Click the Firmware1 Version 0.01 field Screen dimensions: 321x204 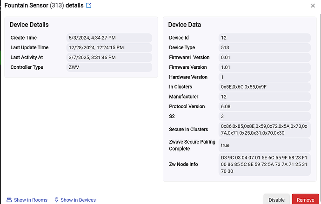tap(264, 57)
